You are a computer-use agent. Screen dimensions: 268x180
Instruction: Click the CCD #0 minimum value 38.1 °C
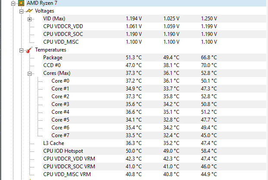pyautogui.click(x=172, y=65)
